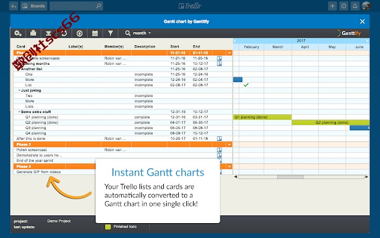This screenshot has width=380, height=238.
Task: Open Trello card icon for Demonstrate to users
Action: pyautogui.click(x=219, y=155)
